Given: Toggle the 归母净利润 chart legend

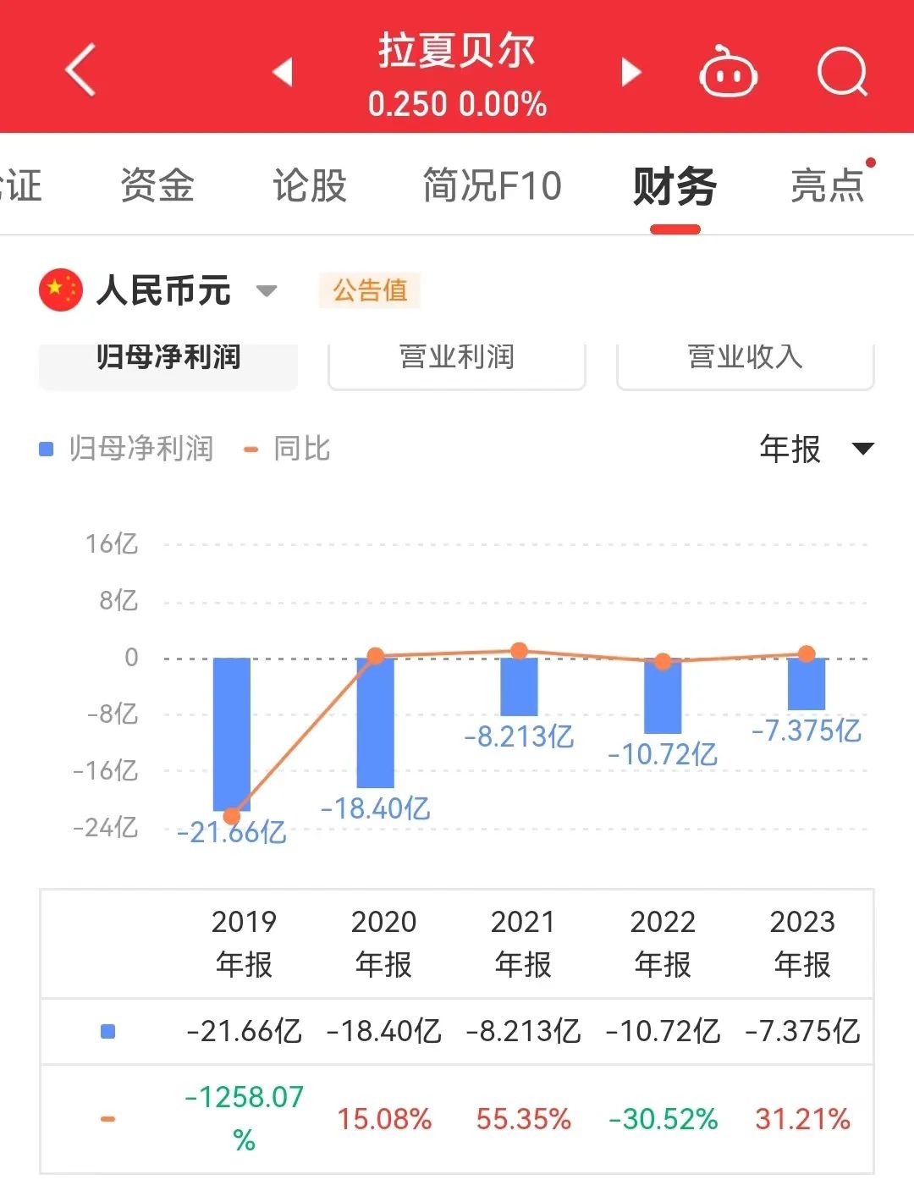Looking at the screenshot, I should point(127,449).
